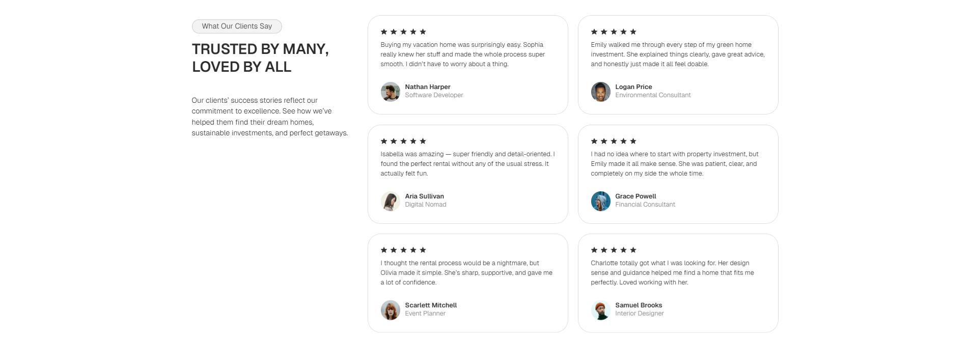This screenshot has width=969, height=347.
Task: Click the star rating in Scarlett Mitchell's review
Action: [403, 250]
